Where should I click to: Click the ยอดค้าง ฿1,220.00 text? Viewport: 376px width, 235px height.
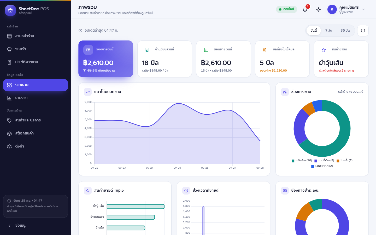[273, 70]
